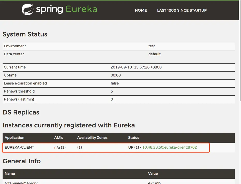Click the Value column header

pyautogui.click(x=153, y=174)
